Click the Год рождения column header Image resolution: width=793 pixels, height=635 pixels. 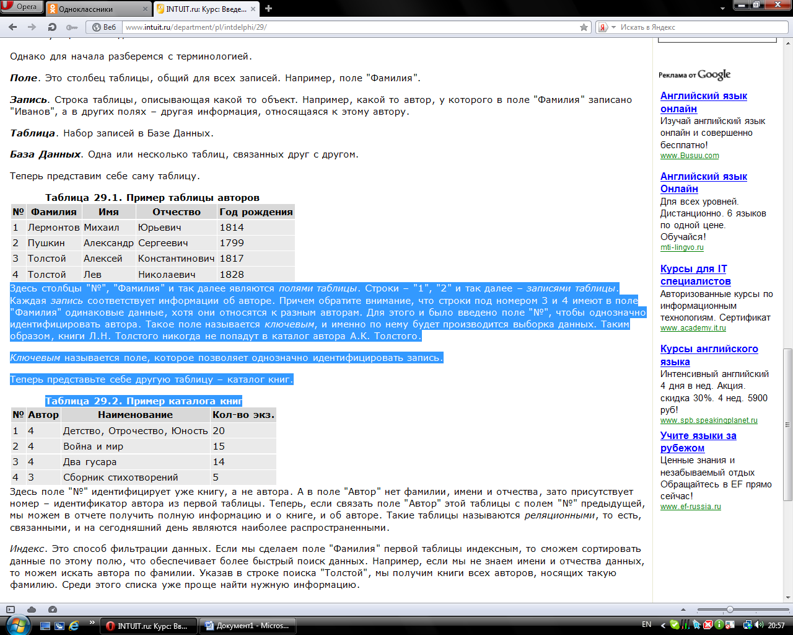[x=256, y=212]
